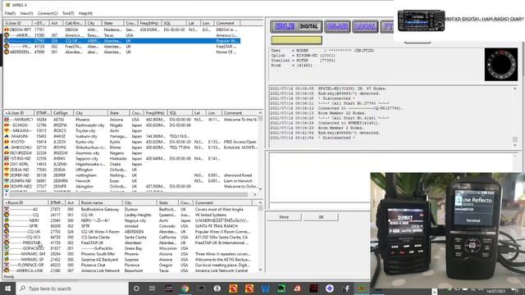Click the 1ST-RIG-ND node icon
The image size is (525, 295).
tap(7, 158)
